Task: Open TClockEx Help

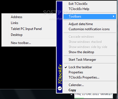Action: (x=90, y=9)
